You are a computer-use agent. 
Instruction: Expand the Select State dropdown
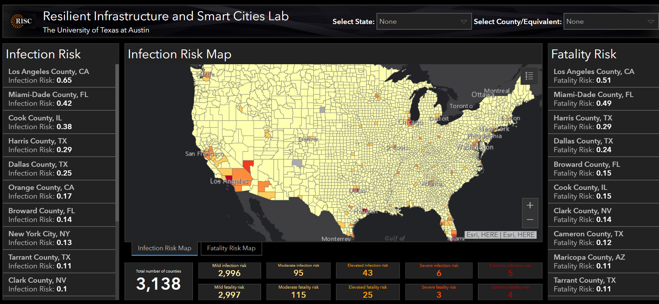coord(423,22)
